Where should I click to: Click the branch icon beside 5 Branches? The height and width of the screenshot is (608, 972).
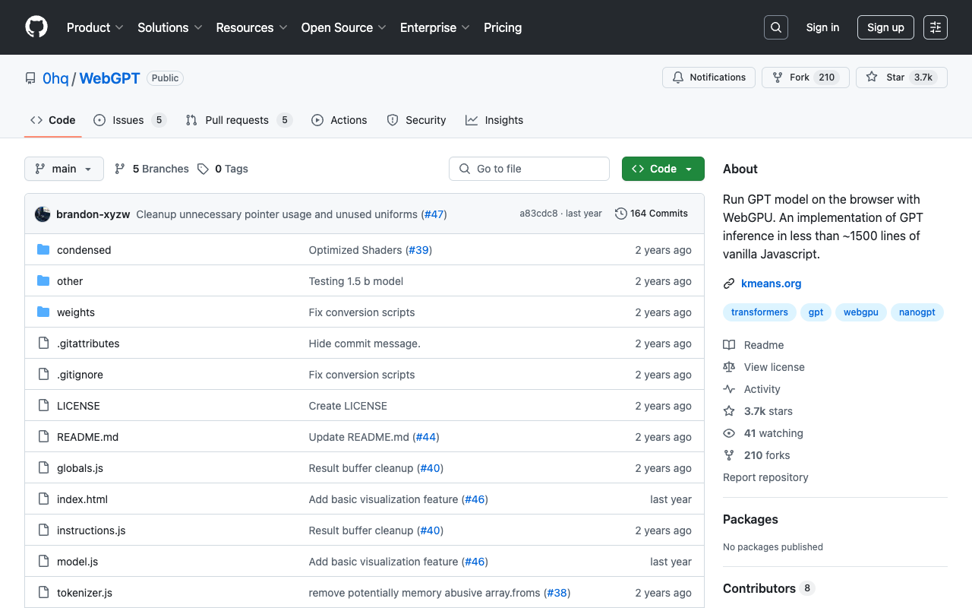point(120,169)
